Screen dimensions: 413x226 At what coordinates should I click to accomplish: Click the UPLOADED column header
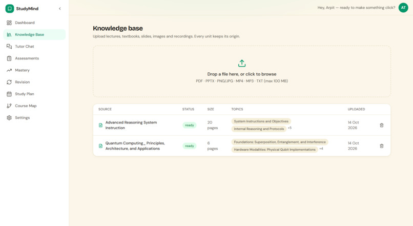pyautogui.click(x=356, y=109)
